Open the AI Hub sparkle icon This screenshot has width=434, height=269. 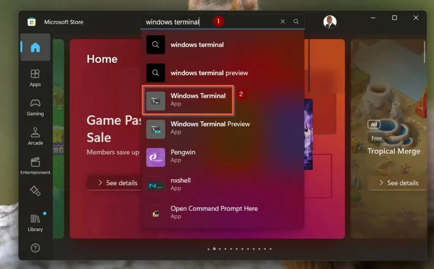pyautogui.click(x=35, y=191)
